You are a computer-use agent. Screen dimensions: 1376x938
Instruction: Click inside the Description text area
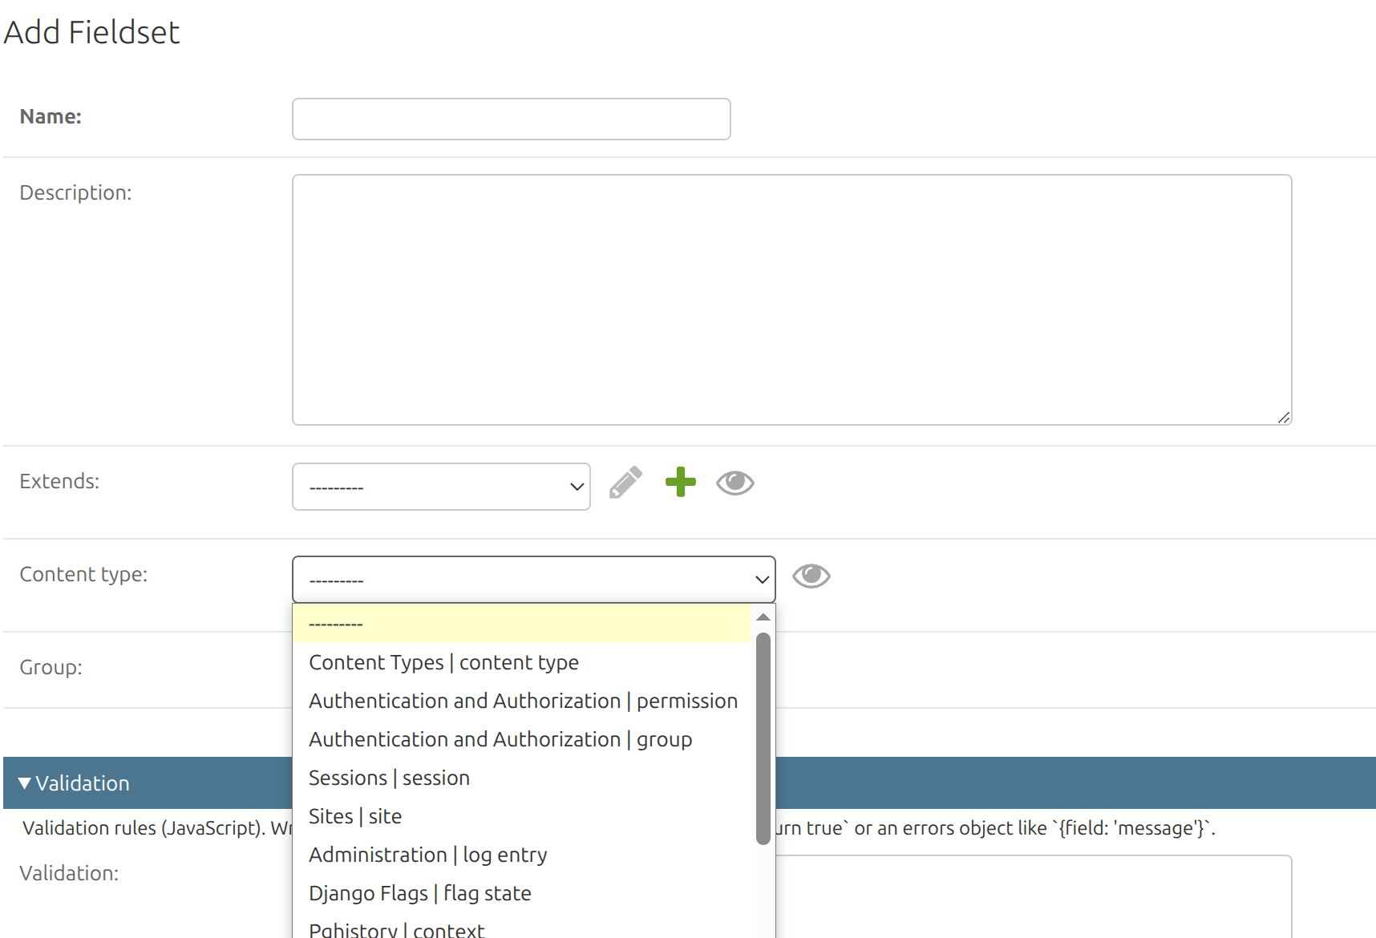click(x=792, y=300)
